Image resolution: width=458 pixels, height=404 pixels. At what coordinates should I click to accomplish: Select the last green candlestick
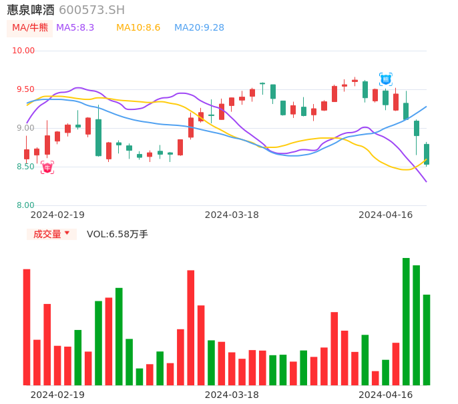427,154
